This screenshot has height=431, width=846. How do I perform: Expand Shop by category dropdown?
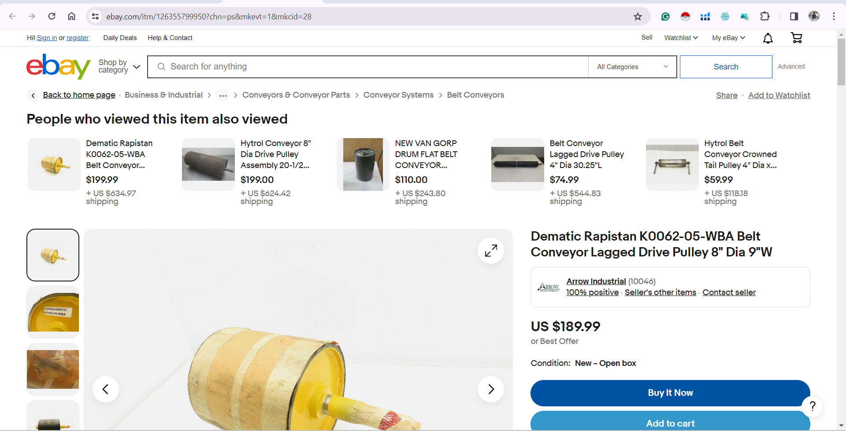coord(119,66)
